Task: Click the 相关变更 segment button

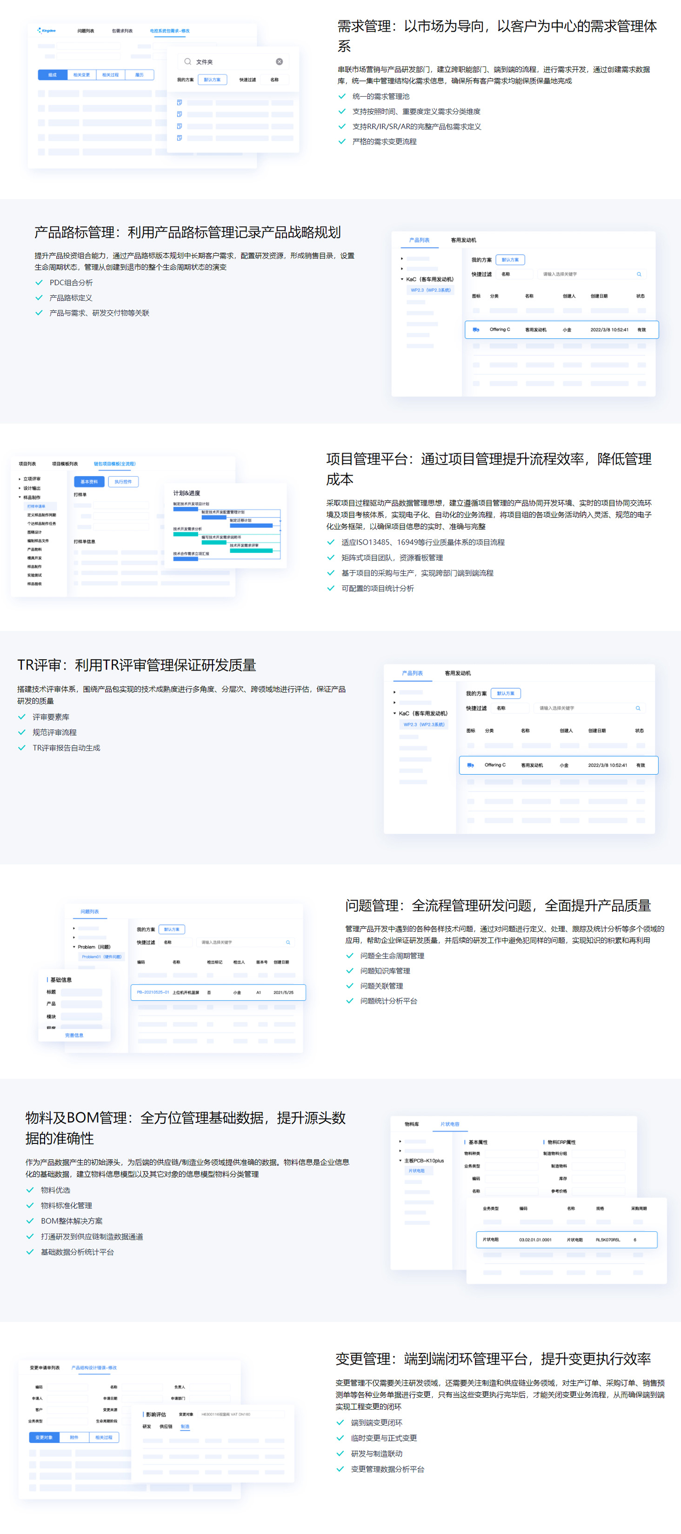Action: [x=81, y=74]
